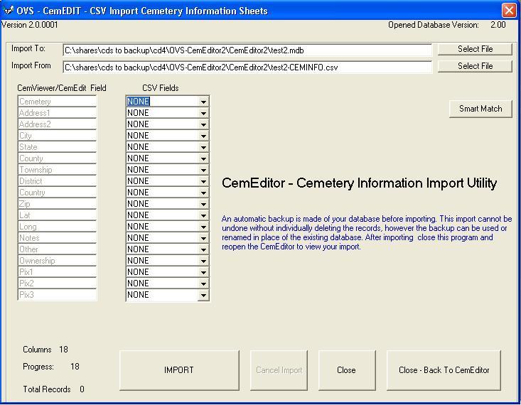Click the Pix1 field box
The height and width of the screenshot is (405, 521).
57,272
